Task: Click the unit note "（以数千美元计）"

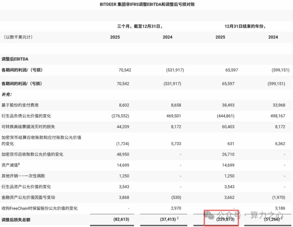Action: click(18, 37)
